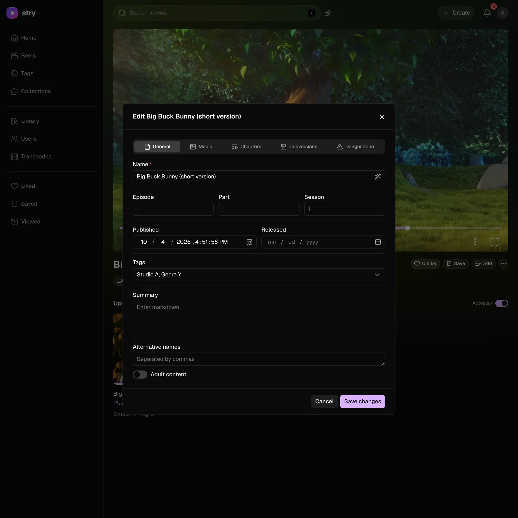Switch to the Conversions tab

tap(299, 147)
